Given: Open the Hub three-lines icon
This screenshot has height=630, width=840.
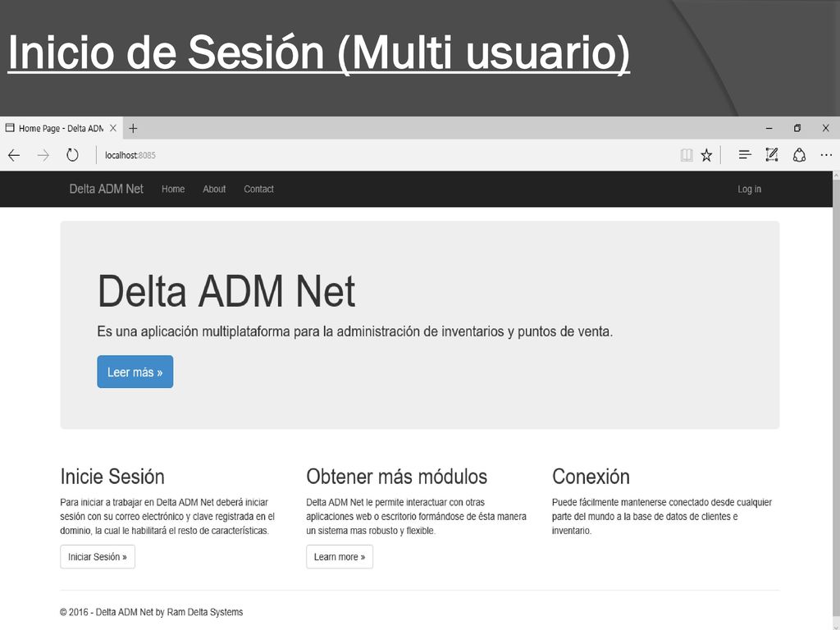Looking at the screenshot, I should point(745,155).
